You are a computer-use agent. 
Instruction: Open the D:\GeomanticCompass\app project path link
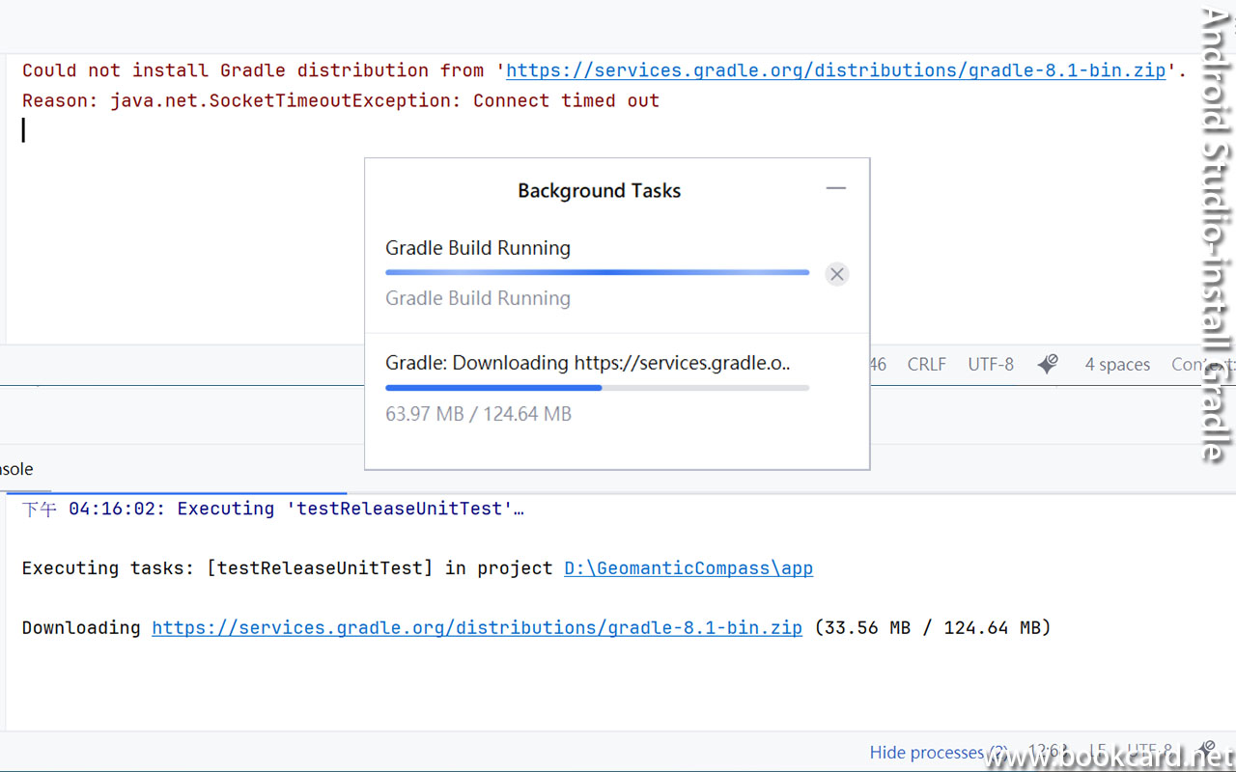[x=688, y=568]
